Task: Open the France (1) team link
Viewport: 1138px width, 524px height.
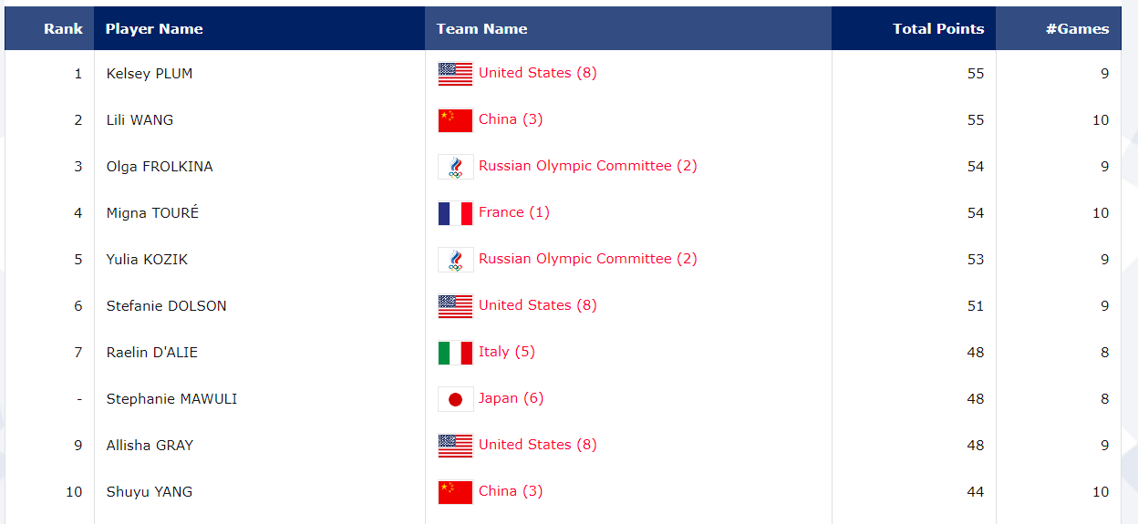Action: (x=513, y=212)
